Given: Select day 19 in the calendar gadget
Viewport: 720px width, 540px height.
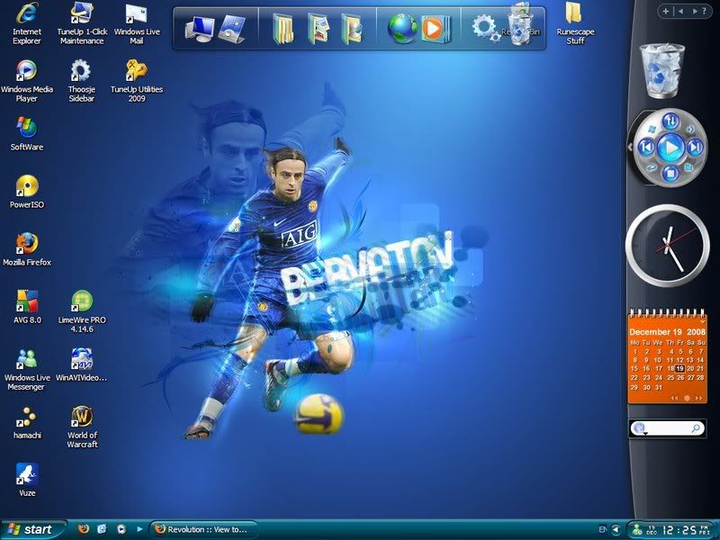Looking at the screenshot, I should (x=680, y=368).
